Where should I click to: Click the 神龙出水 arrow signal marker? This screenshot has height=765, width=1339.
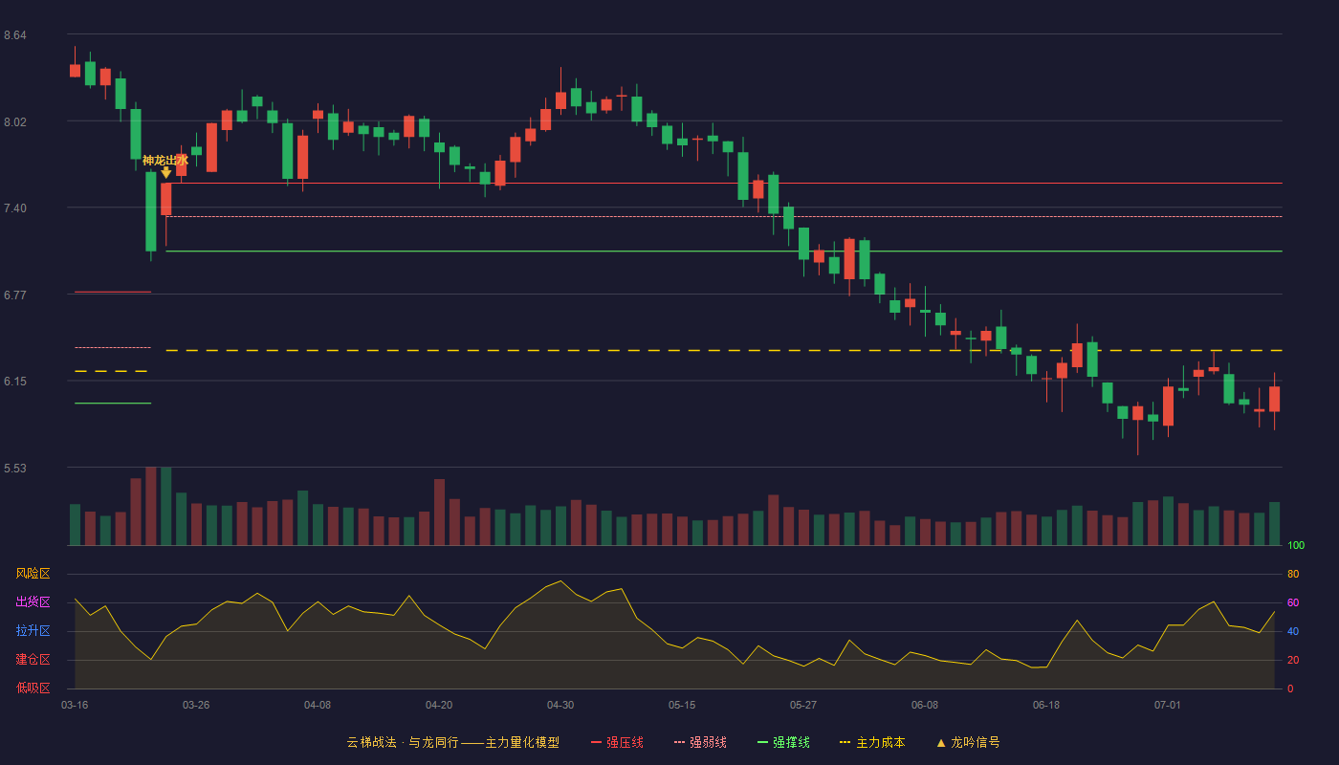[x=165, y=173]
